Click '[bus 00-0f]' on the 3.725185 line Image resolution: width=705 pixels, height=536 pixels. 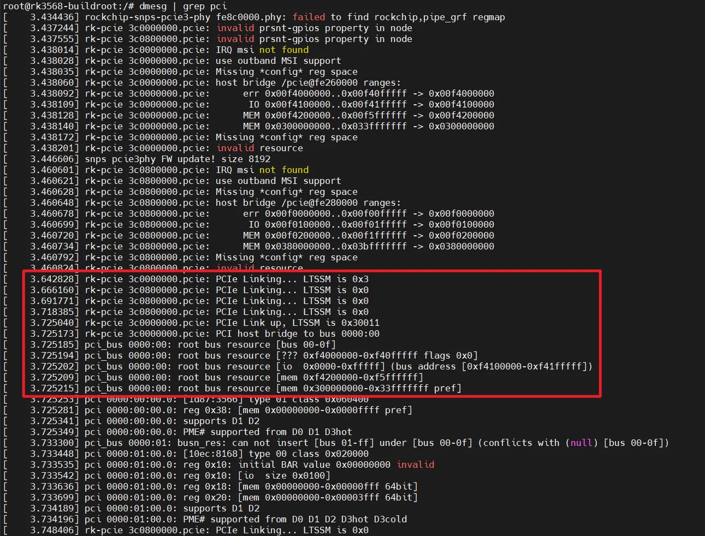[306, 344]
